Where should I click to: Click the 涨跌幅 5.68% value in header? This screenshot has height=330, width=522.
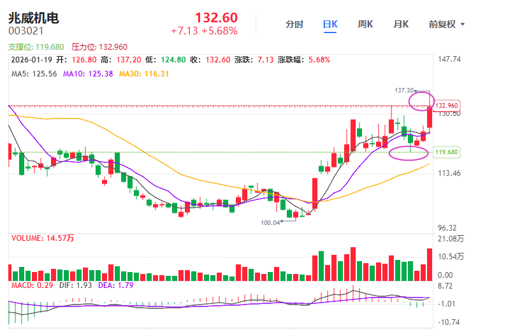click(x=319, y=60)
